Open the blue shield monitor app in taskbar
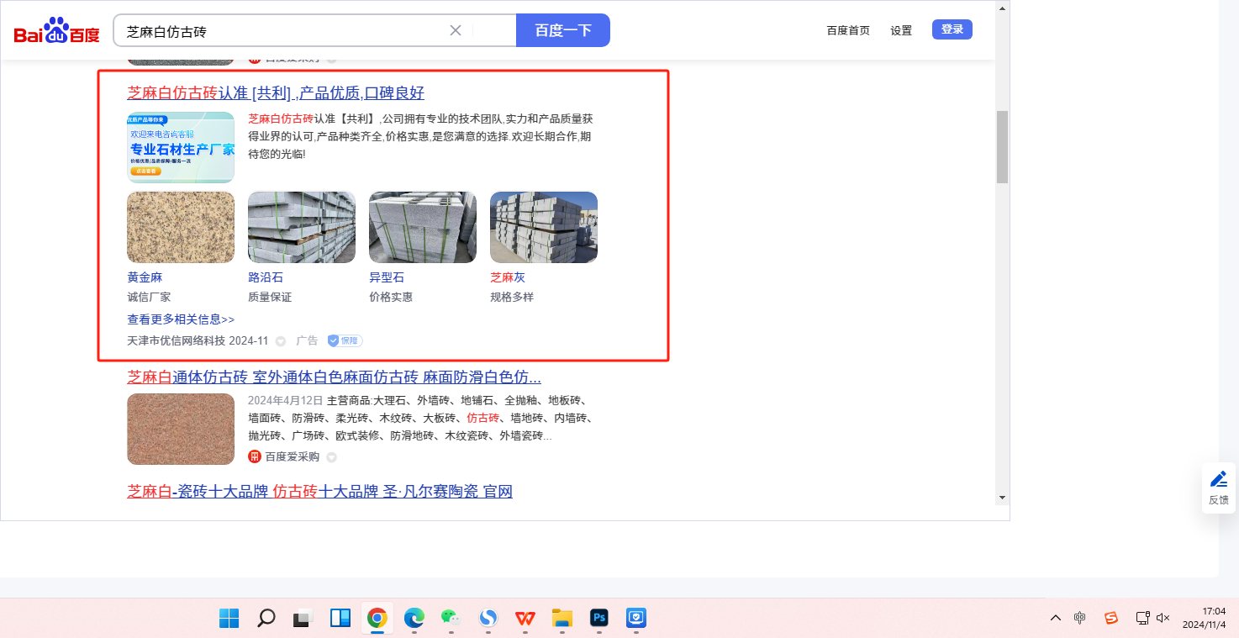Viewport: 1239px width, 638px height. click(636, 619)
